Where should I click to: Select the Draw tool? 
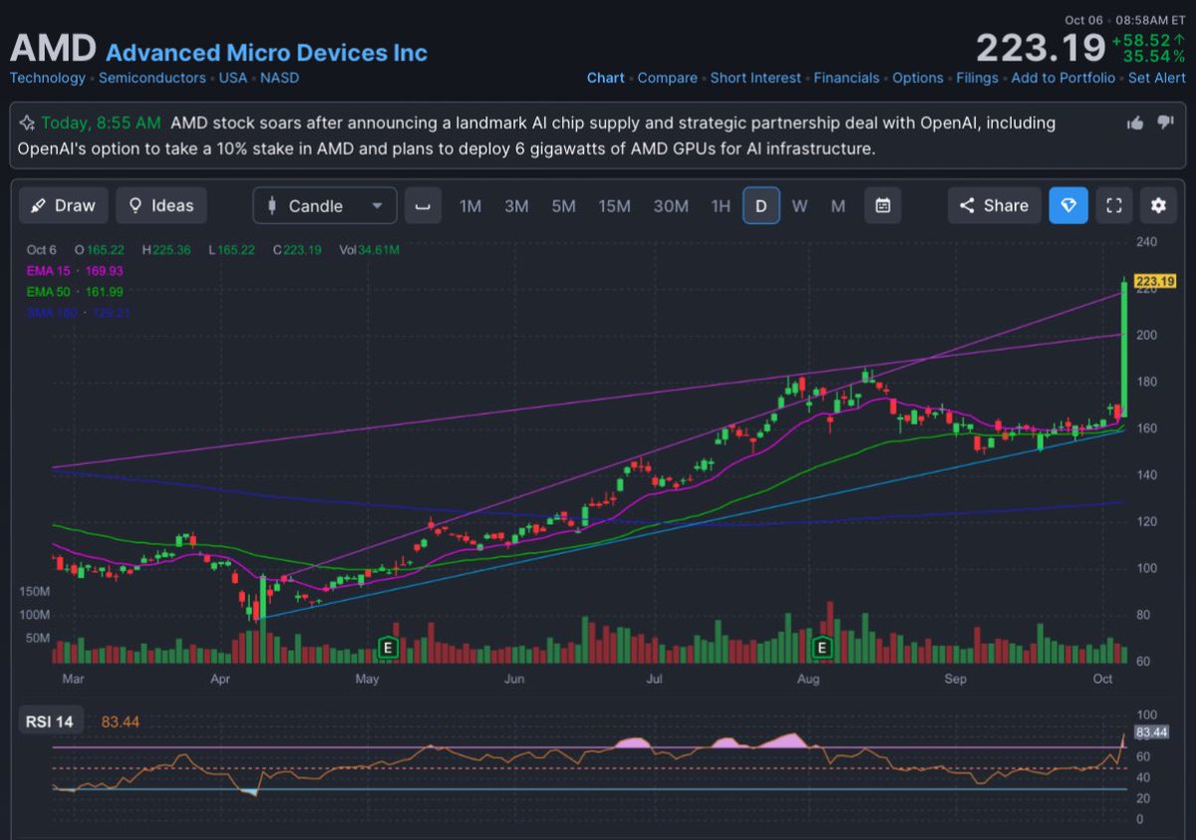pyautogui.click(x=63, y=205)
